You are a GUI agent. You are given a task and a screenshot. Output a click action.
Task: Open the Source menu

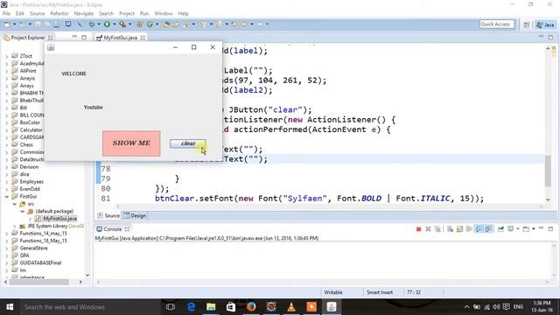coord(37,13)
